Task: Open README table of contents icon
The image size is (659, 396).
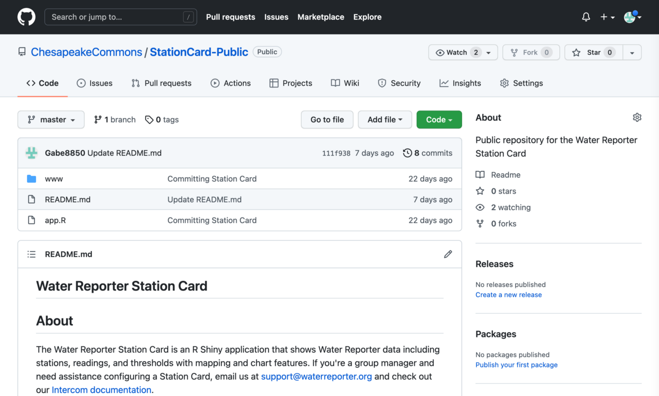Action: click(32, 254)
